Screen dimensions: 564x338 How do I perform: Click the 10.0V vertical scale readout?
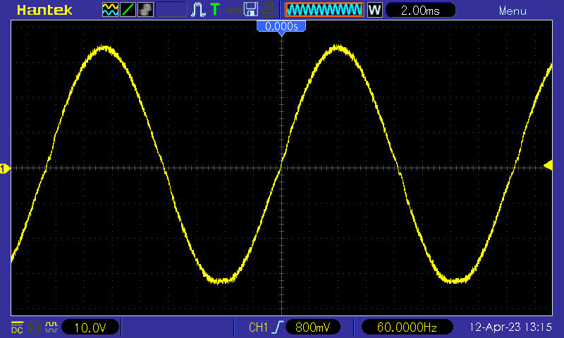click(90, 327)
